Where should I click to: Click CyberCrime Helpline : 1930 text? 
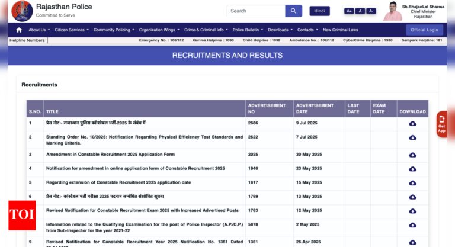click(x=368, y=40)
